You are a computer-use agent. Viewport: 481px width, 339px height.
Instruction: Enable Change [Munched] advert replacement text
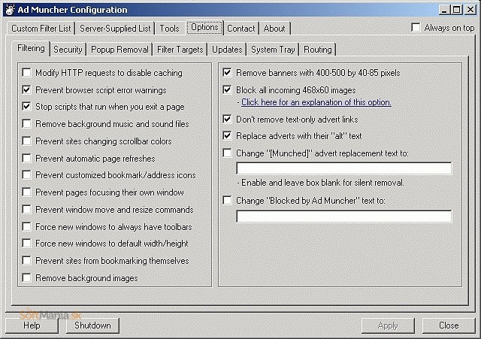[x=227, y=153]
